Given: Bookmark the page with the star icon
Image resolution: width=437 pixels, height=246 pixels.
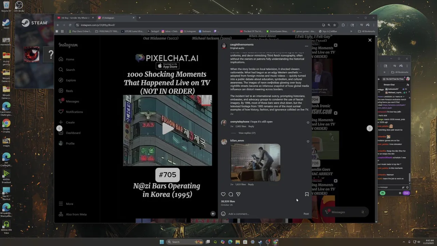Looking at the screenshot, I should (335, 25).
